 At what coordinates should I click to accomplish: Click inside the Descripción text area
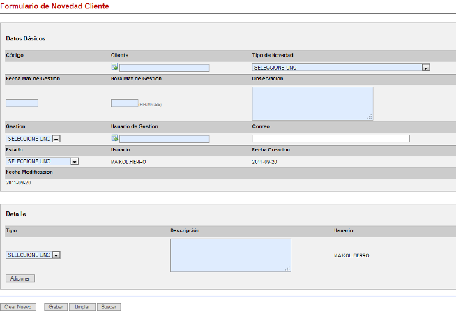pos(230,255)
